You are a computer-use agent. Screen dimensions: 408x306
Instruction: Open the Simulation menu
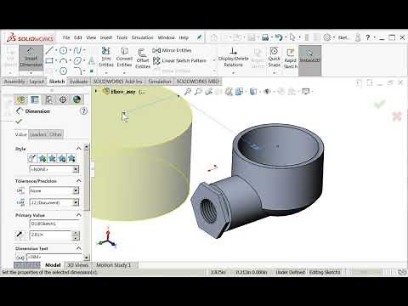pyautogui.click(x=143, y=37)
